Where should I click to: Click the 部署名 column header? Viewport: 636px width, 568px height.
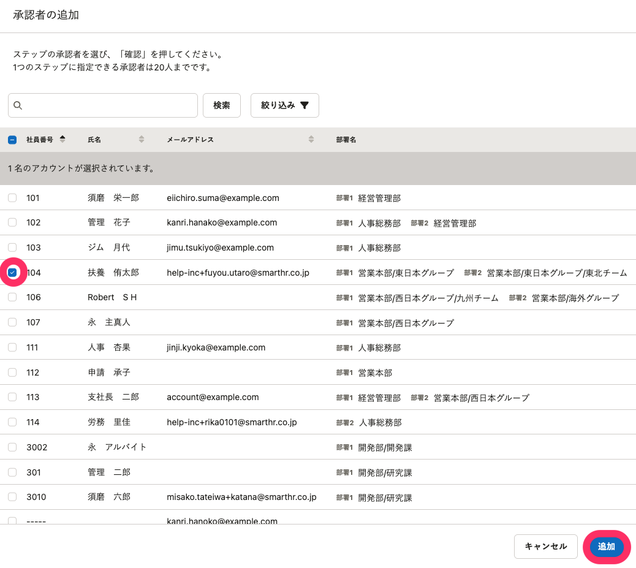(x=346, y=140)
